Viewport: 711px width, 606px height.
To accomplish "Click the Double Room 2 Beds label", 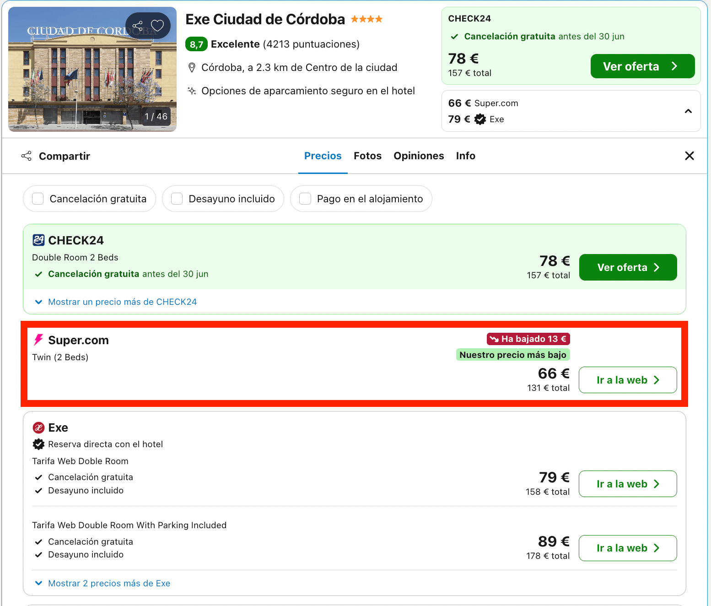I will 75,258.
